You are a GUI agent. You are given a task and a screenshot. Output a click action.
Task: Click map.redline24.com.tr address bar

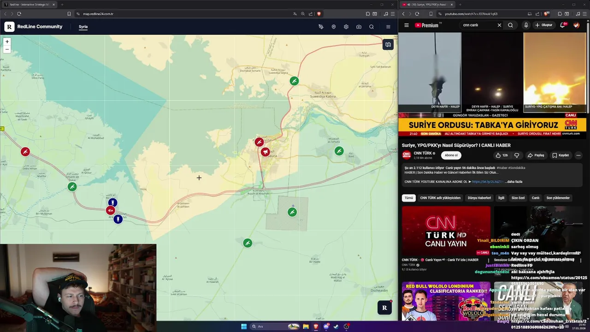click(184, 14)
